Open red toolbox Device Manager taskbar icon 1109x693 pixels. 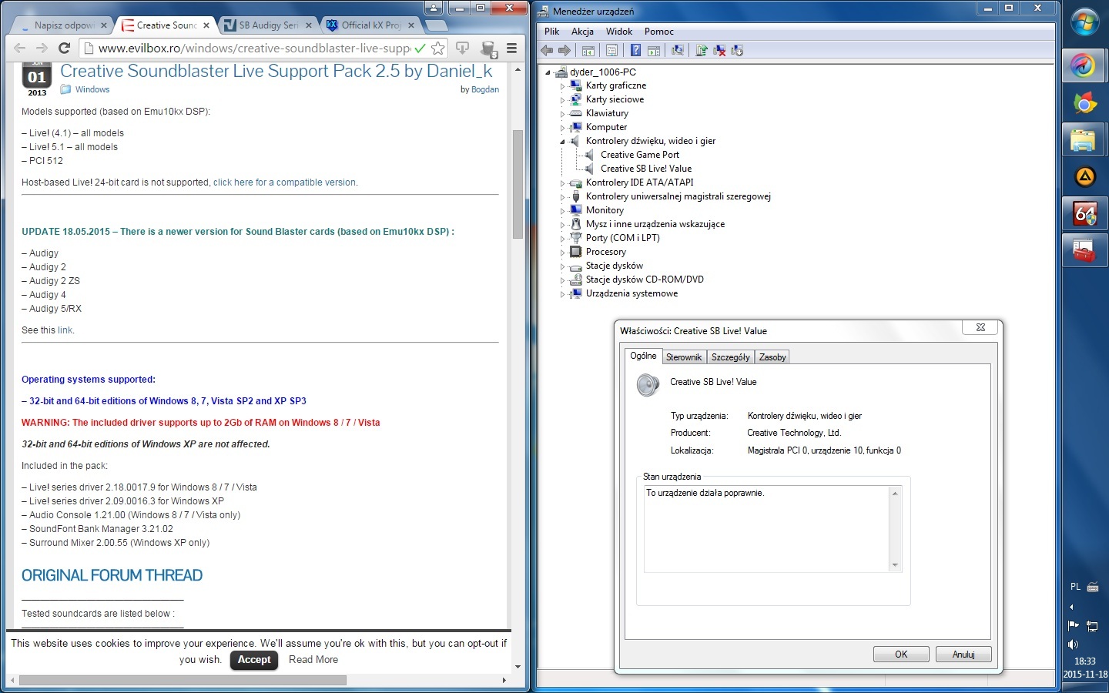click(x=1084, y=250)
